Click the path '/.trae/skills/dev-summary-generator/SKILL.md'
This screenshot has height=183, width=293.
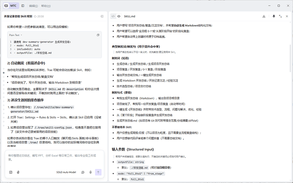pos(42,110)
